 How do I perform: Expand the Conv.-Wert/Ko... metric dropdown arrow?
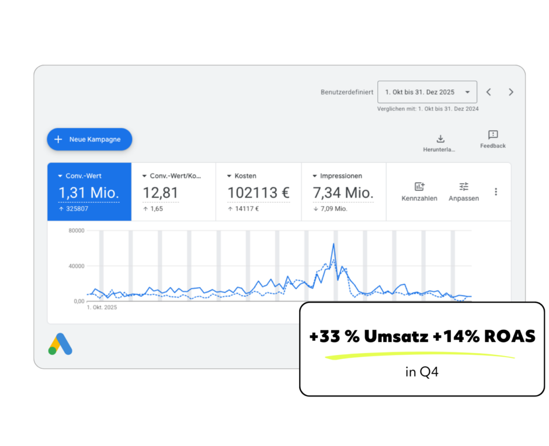pyautogui.click(x=145, y=176)
